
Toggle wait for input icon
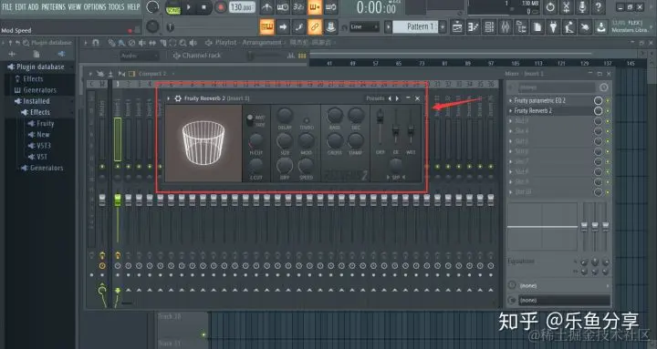[282, 7]
